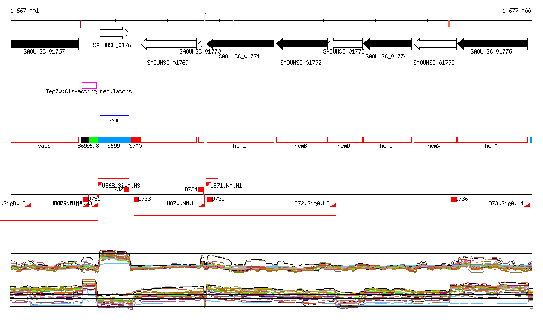The width and height of the screenshot is (543, 324).
Task: Select the D735 red marker
Action: click(x=209, y=199)
